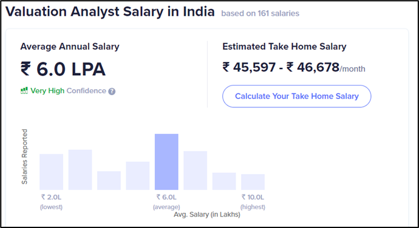419x228 pixels.
Task: Click Calculate Your Take Home Salary button
Action: (x=296, y=96)
